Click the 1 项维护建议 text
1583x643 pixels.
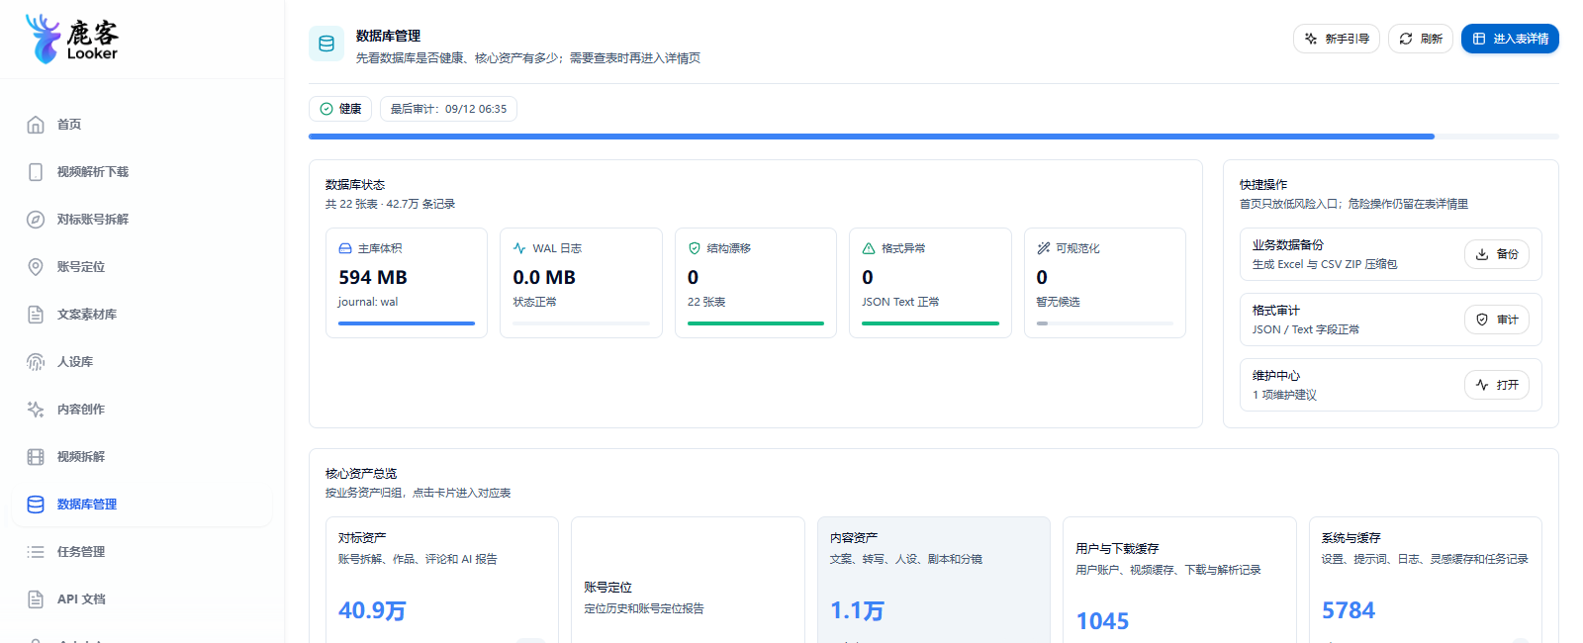click(x=1284, y=395)
